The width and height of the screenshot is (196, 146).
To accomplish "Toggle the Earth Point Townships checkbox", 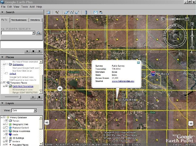I will 7,86.
